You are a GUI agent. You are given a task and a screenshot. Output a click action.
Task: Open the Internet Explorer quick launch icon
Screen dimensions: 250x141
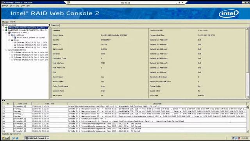17,138
